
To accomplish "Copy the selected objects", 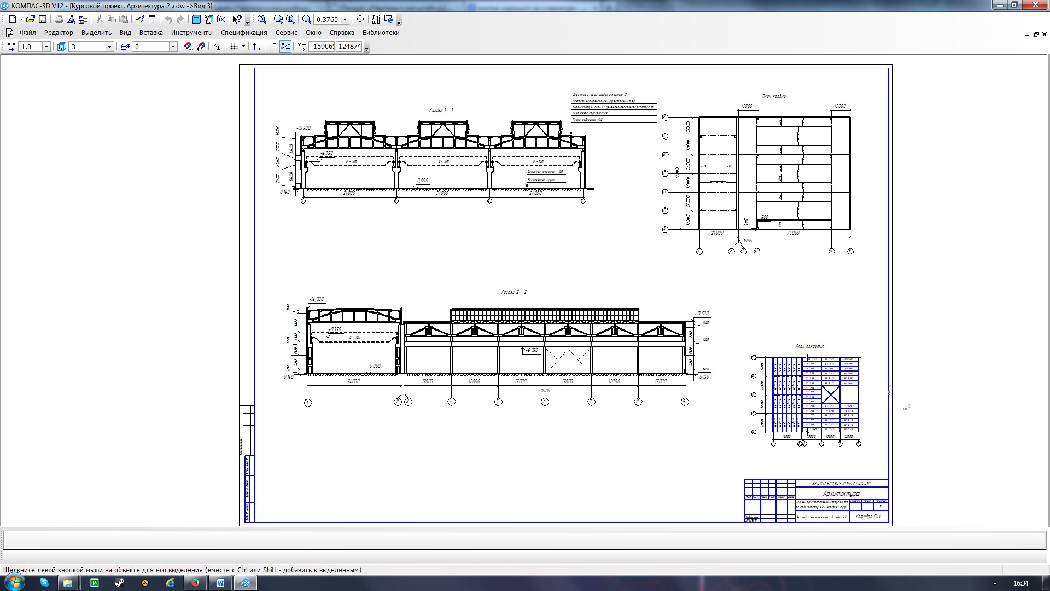I will click(112, 19).
